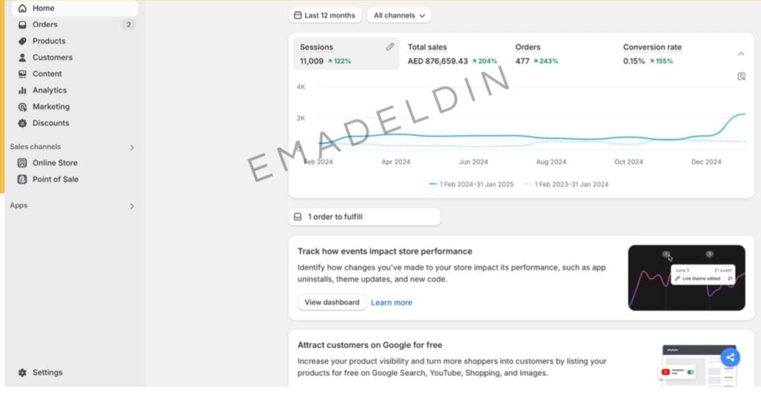Click the pencil edit icon on Sessions card
This screenshot has width=761, height=414.
[390, 47]
